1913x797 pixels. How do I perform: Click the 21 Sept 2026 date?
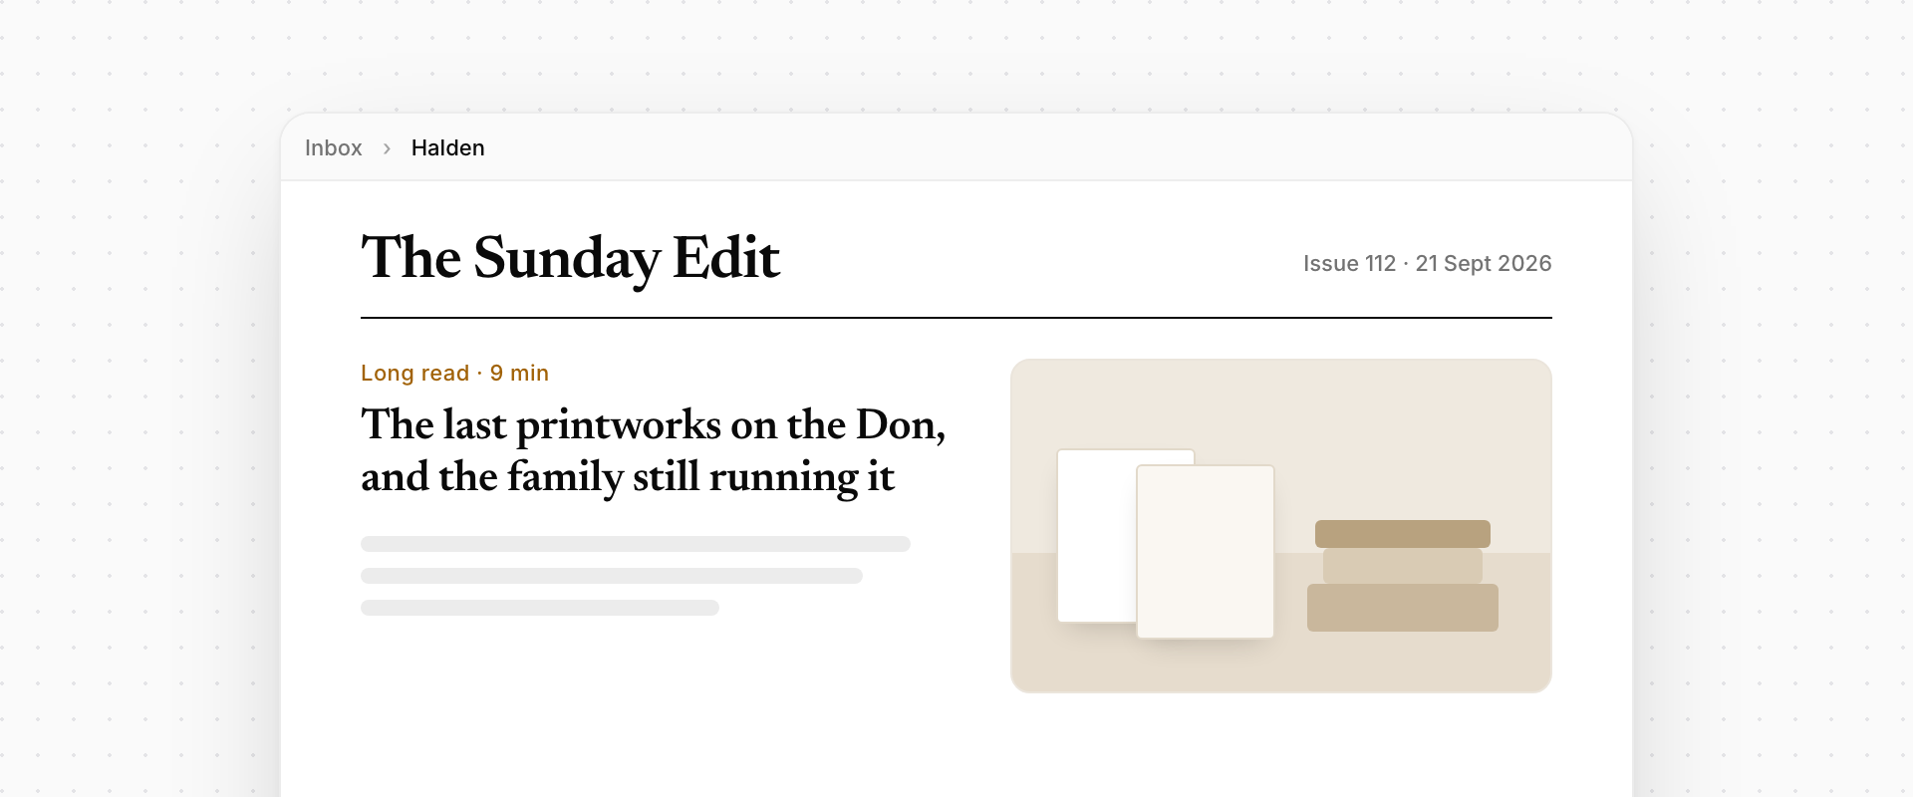point(1484,263)
